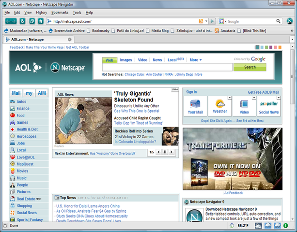Click the Shopping bag icon

pyautogui.click(x=13, y=205)
